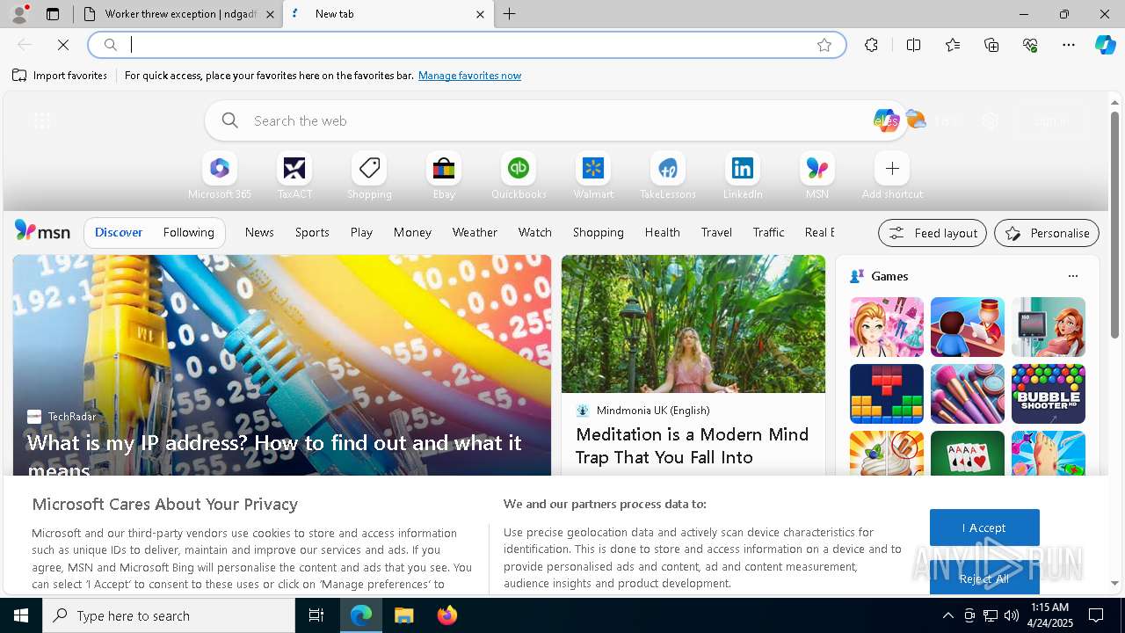The image size is (1125, 633).
Task: Open the Health category
Action: tap(663, 232)
